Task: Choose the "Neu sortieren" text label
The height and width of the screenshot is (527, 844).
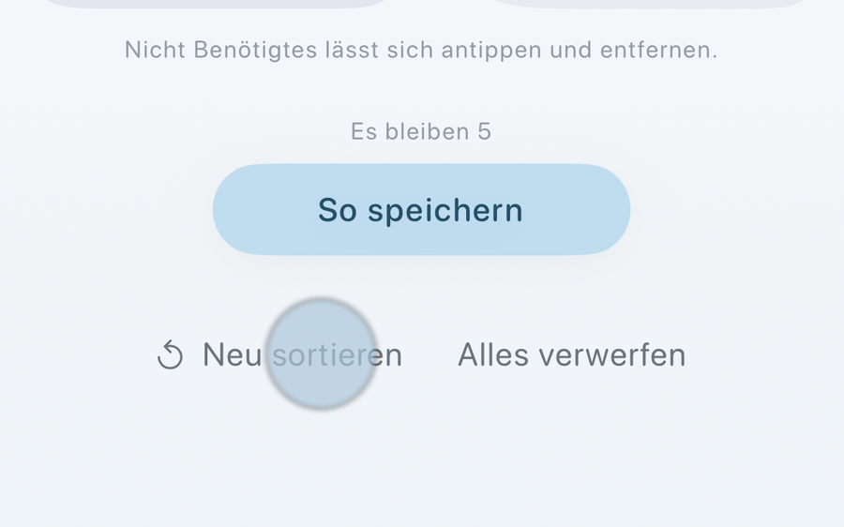Action: (x=302, y=354)
